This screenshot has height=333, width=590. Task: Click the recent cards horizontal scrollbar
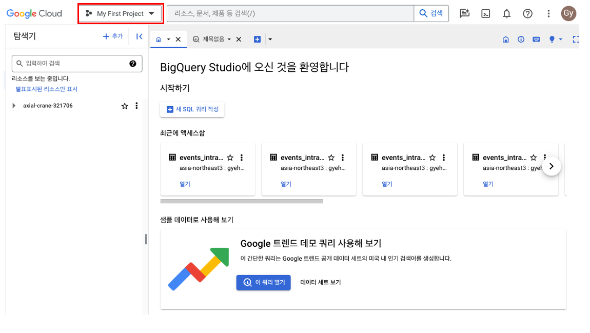pos(242,201)
